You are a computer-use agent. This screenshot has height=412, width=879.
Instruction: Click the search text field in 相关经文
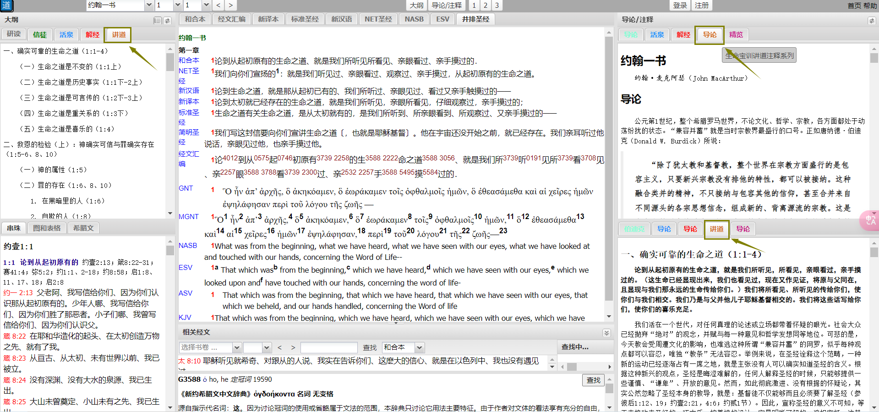[x=328, y=347]
